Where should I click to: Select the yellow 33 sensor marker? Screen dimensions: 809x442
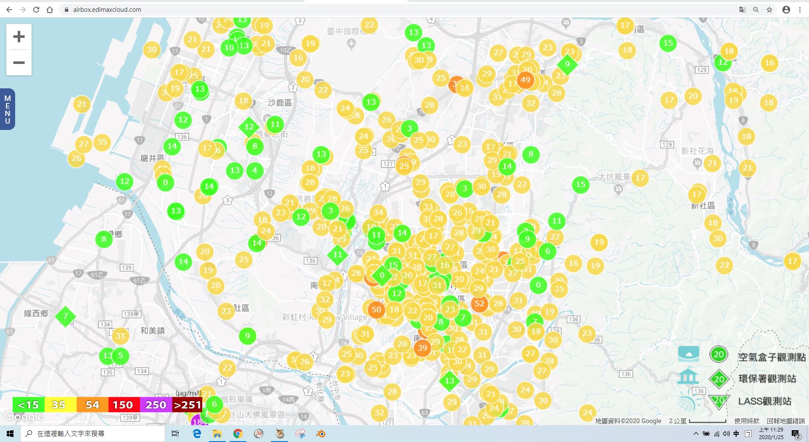[428, 206]
